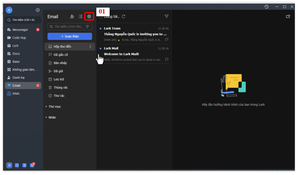
Task: Select Email in the sidebar
Action: [23, 85]
